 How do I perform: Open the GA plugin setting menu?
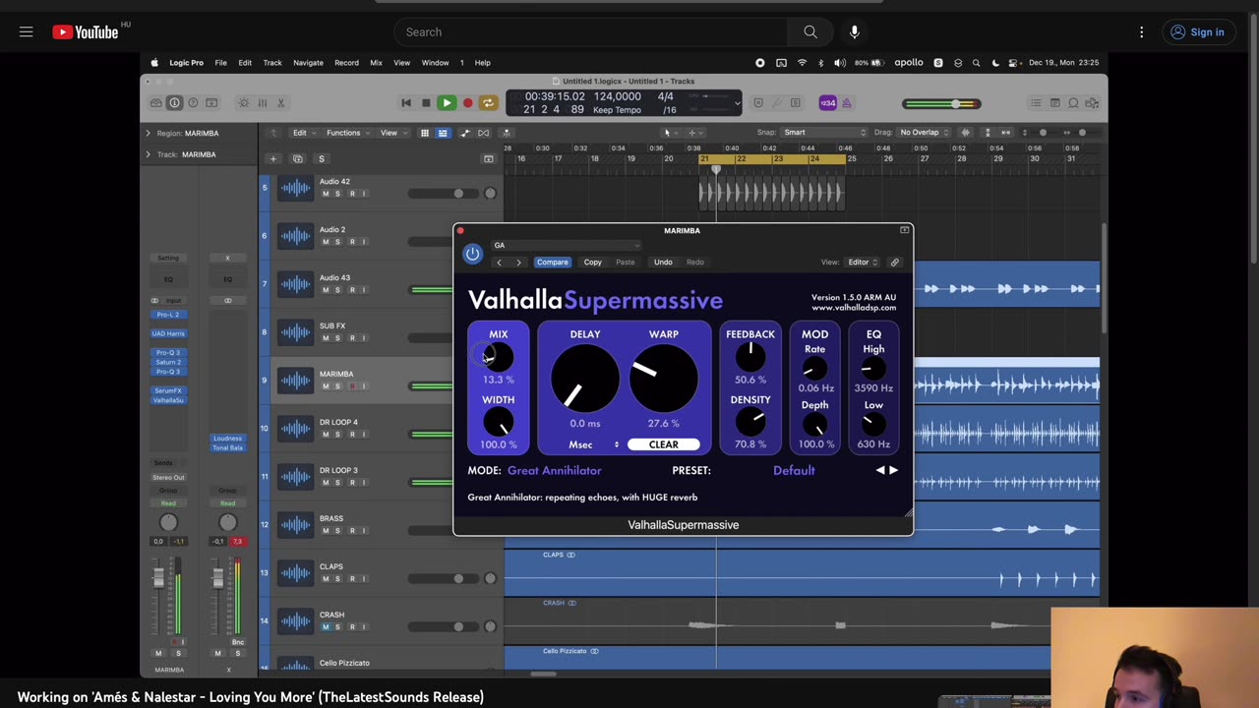pyautogui.click(x=567, y=245)
